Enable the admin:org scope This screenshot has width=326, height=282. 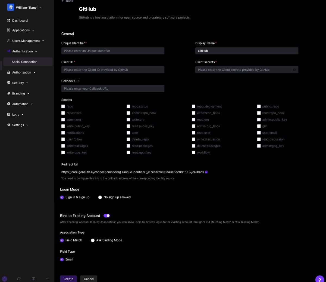click(63, 120)
